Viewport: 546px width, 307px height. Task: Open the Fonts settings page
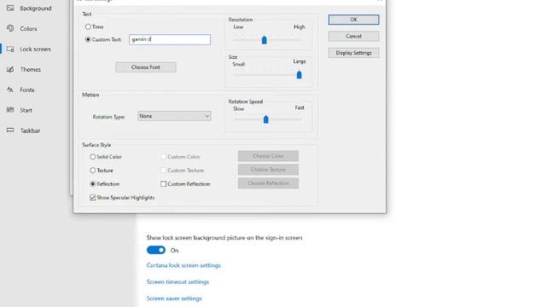(x=26, y=90)
